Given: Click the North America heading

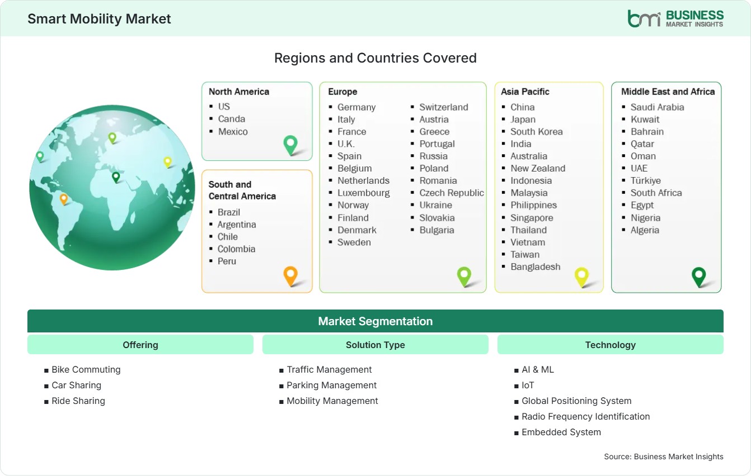Looking at the screenshot, I should [239, 92].
